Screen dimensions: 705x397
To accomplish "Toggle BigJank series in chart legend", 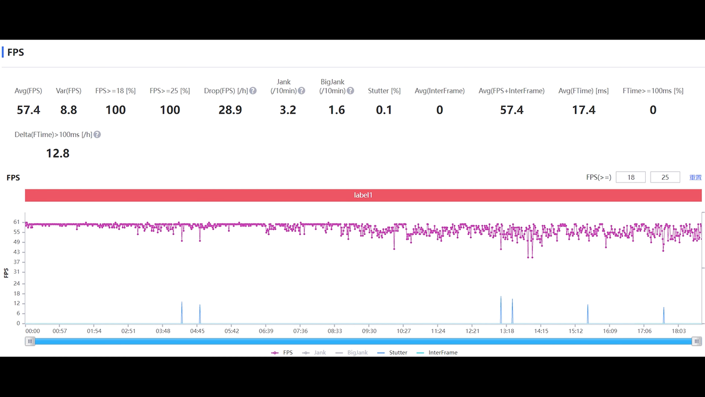I will tap(352, 352).
